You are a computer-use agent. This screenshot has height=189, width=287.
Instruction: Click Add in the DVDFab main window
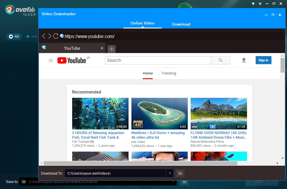point(32,37)
